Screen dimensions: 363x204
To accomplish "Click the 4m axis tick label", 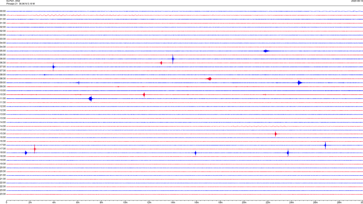I will coord(54,202).
